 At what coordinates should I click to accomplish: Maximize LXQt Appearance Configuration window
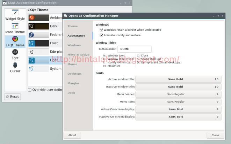click(x=125, y=3)
